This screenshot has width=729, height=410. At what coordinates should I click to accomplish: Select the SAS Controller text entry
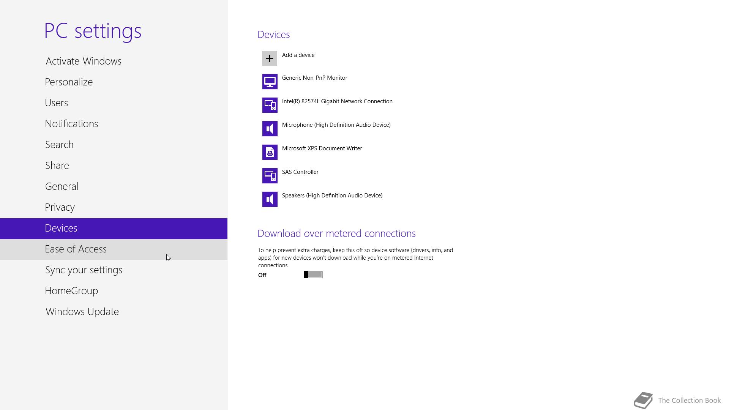pyautogui.click(x=300, y=172)
